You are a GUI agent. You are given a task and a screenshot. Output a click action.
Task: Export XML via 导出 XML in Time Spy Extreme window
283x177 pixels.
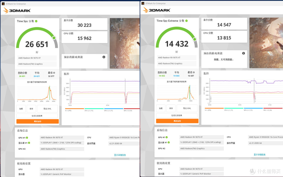(187, 109)
